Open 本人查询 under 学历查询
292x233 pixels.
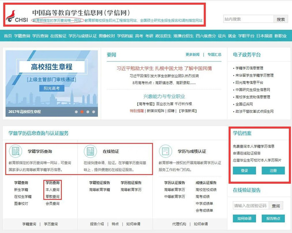pos(53,190)
